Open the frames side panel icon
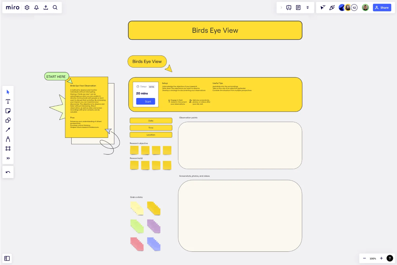This screenshot has height=265, width=397. click(x=7, y=258)
